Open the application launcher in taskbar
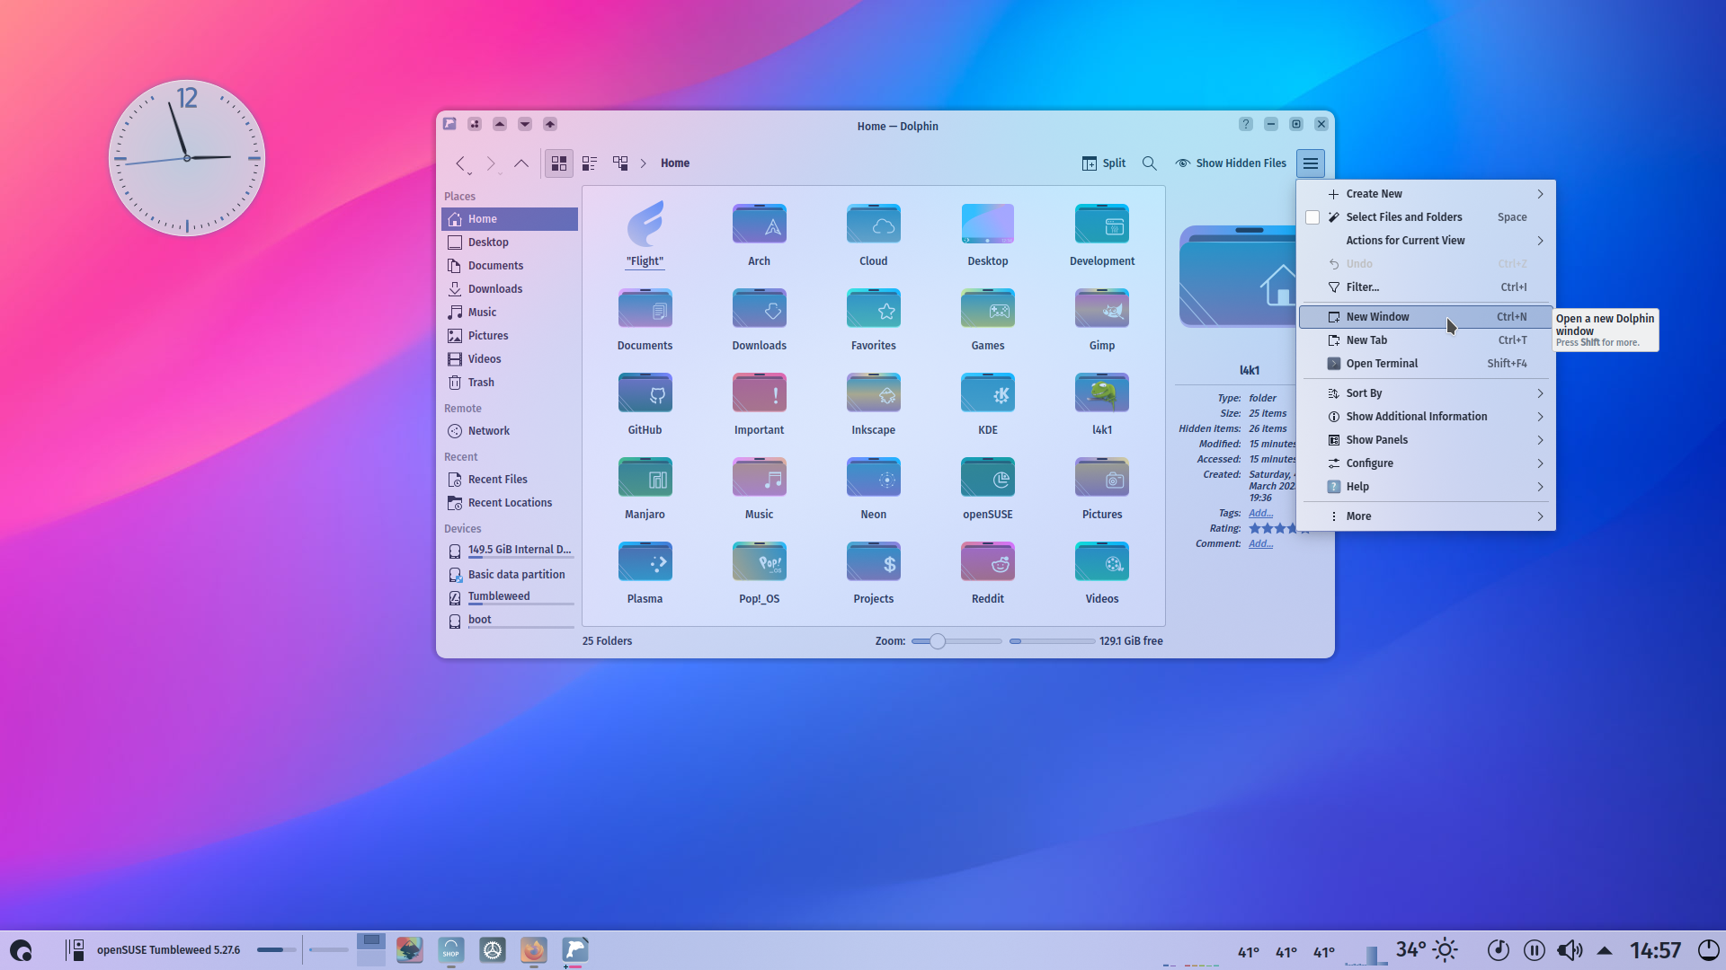1726x970 pixels. [21, 950]
